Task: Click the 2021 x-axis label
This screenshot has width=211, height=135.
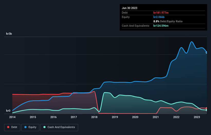Action: click(x=156, y=117)
